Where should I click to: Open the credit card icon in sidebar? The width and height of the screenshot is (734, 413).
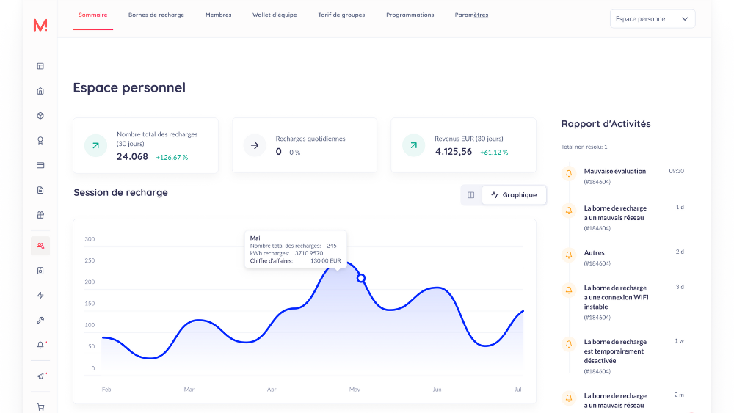click(x=40, y=166)
